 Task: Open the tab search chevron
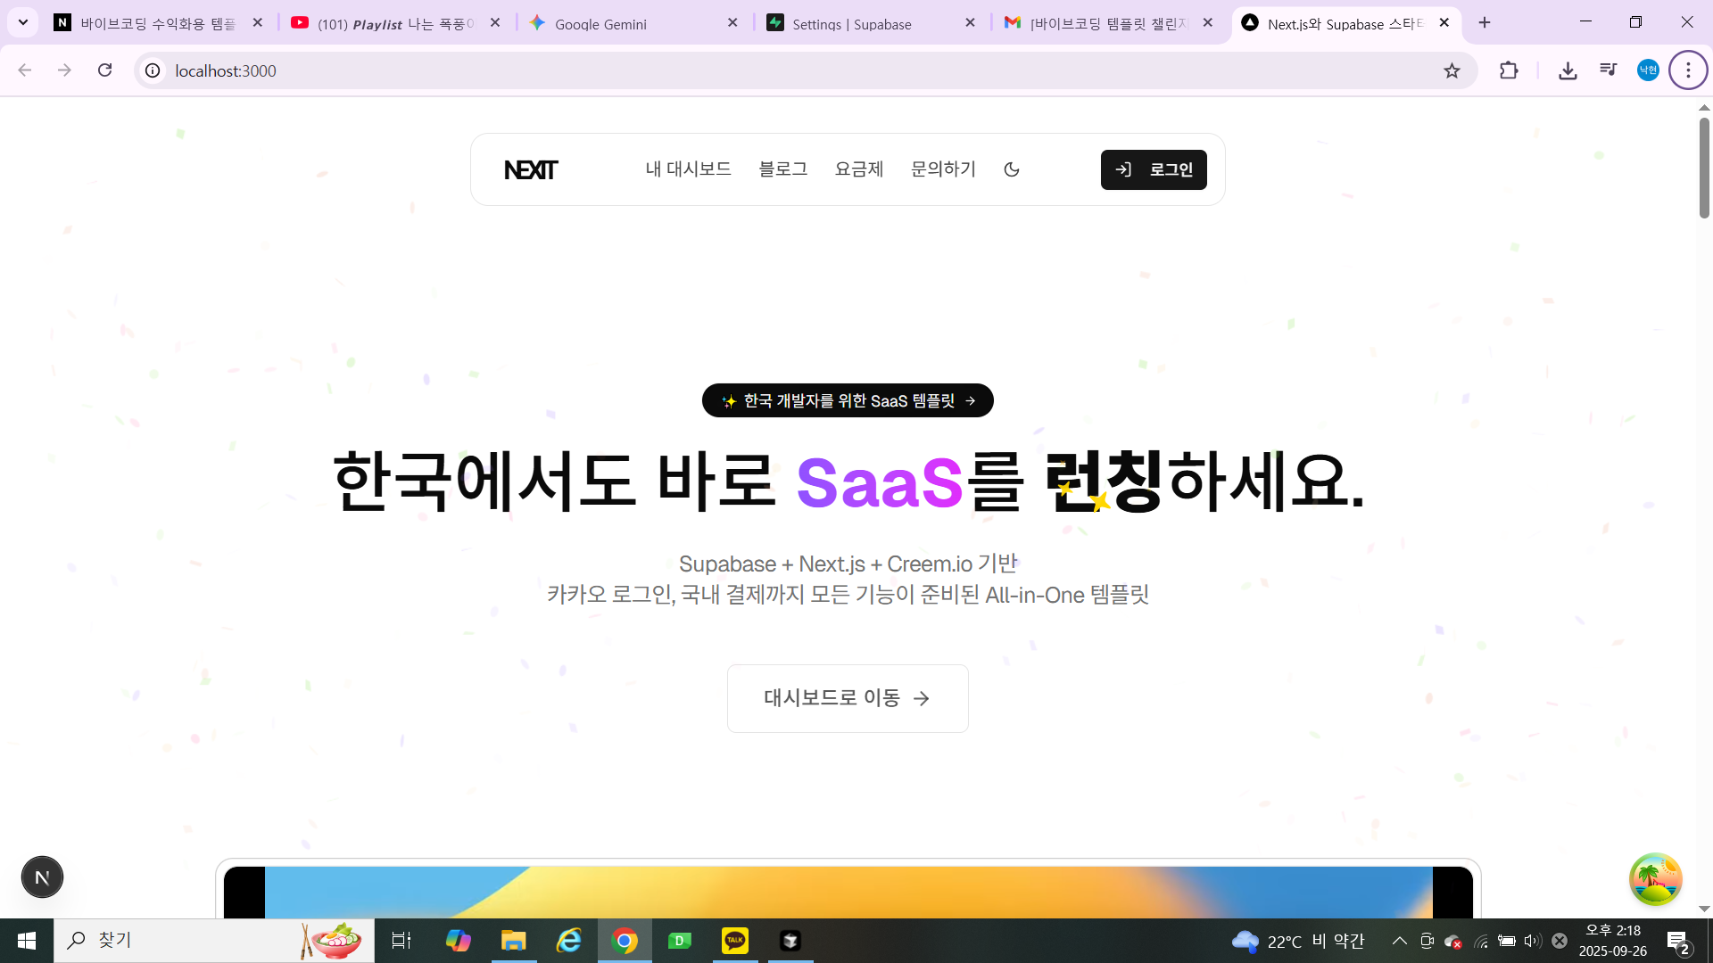[x=22, y=22]
